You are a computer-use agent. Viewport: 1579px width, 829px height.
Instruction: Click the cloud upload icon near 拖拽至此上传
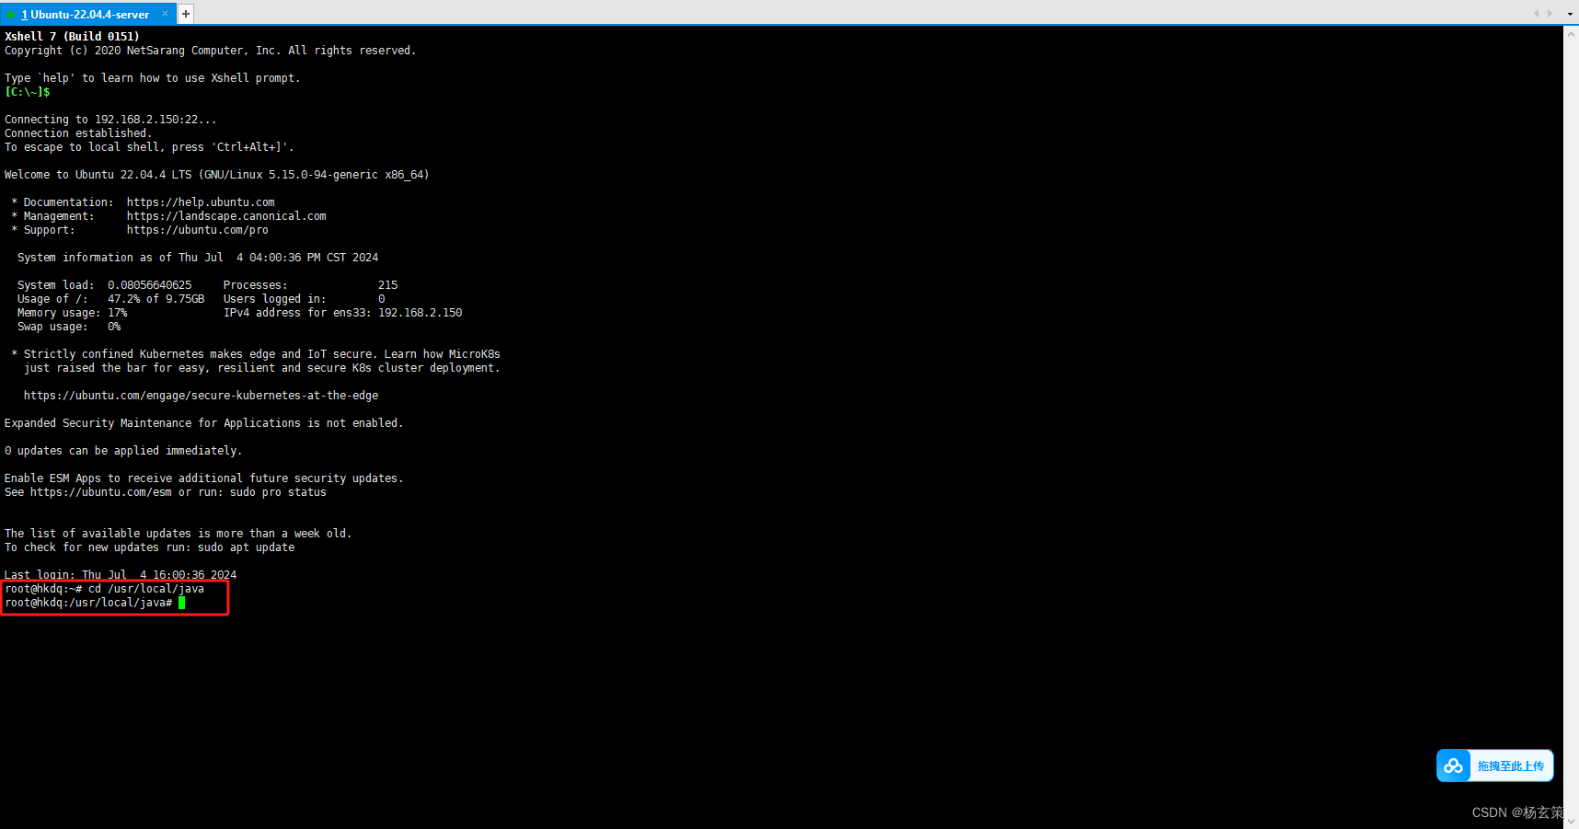(x=1454, y=766)
